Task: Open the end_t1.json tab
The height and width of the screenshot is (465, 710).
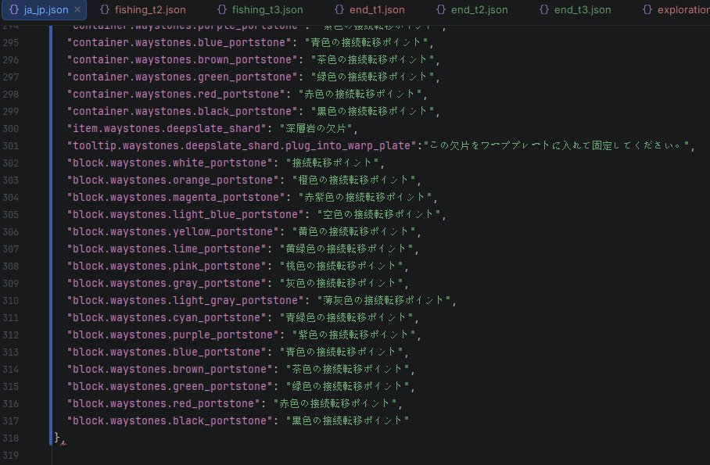Action: pyautogui.click(x=369, y=9)
